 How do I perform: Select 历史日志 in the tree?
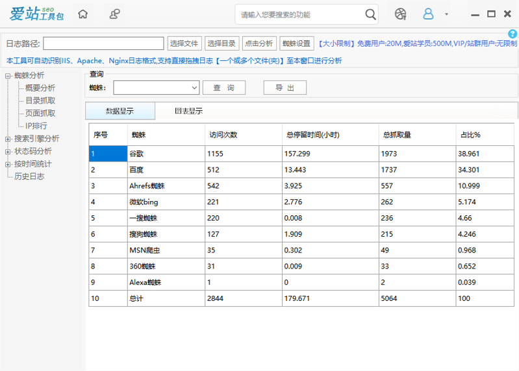pyautogui.click(x=29, y=176)
